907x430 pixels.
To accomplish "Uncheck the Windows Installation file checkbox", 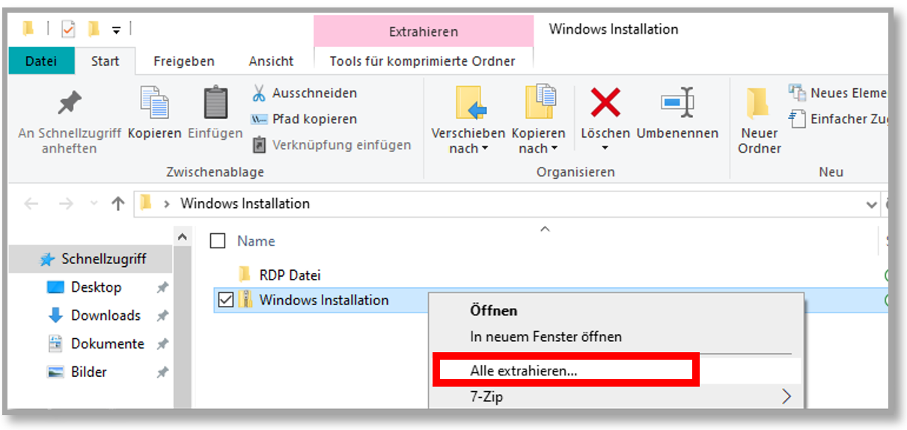I will 225,301.
